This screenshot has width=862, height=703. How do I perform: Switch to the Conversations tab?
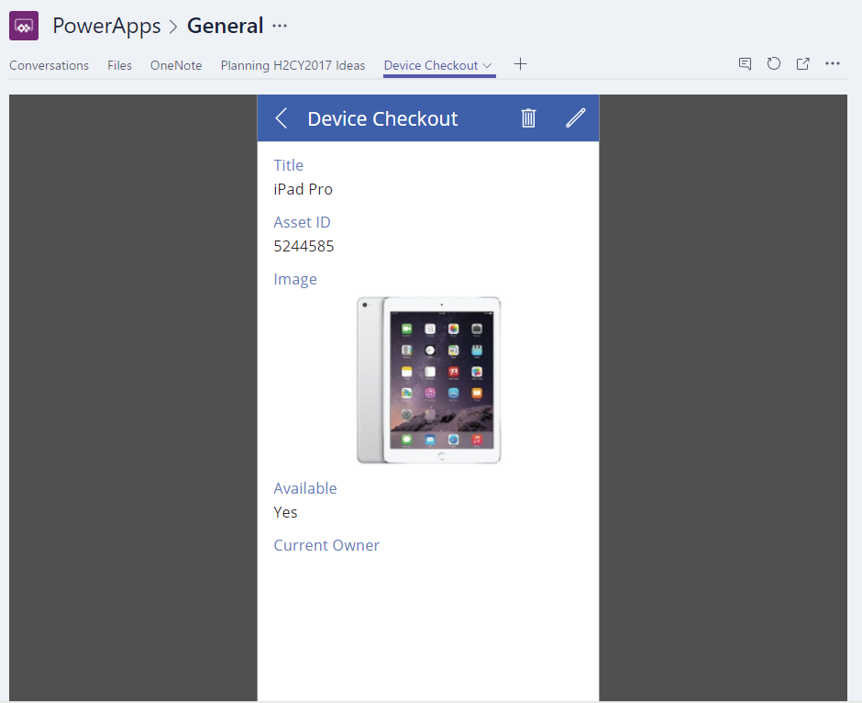click(x=49, y=65)
